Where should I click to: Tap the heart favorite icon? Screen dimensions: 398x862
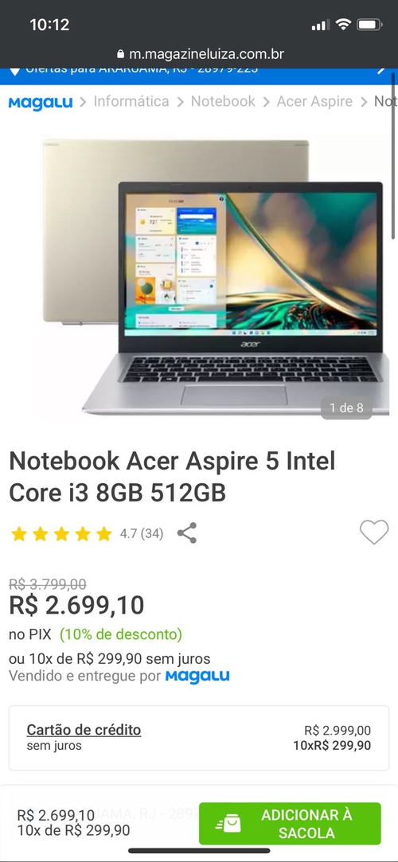pyautogui.click(x=374, y=532)
